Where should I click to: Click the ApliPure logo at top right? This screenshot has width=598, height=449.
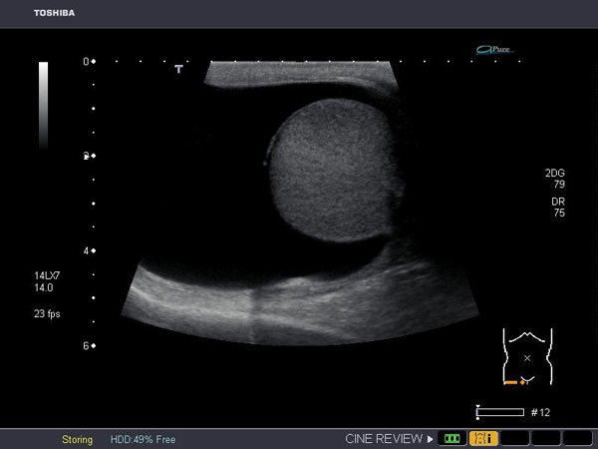[x=494, y=48]
